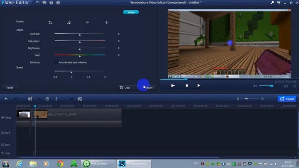Play the preview video
This screenshot has width=299, height=168.
pos(173,86)
